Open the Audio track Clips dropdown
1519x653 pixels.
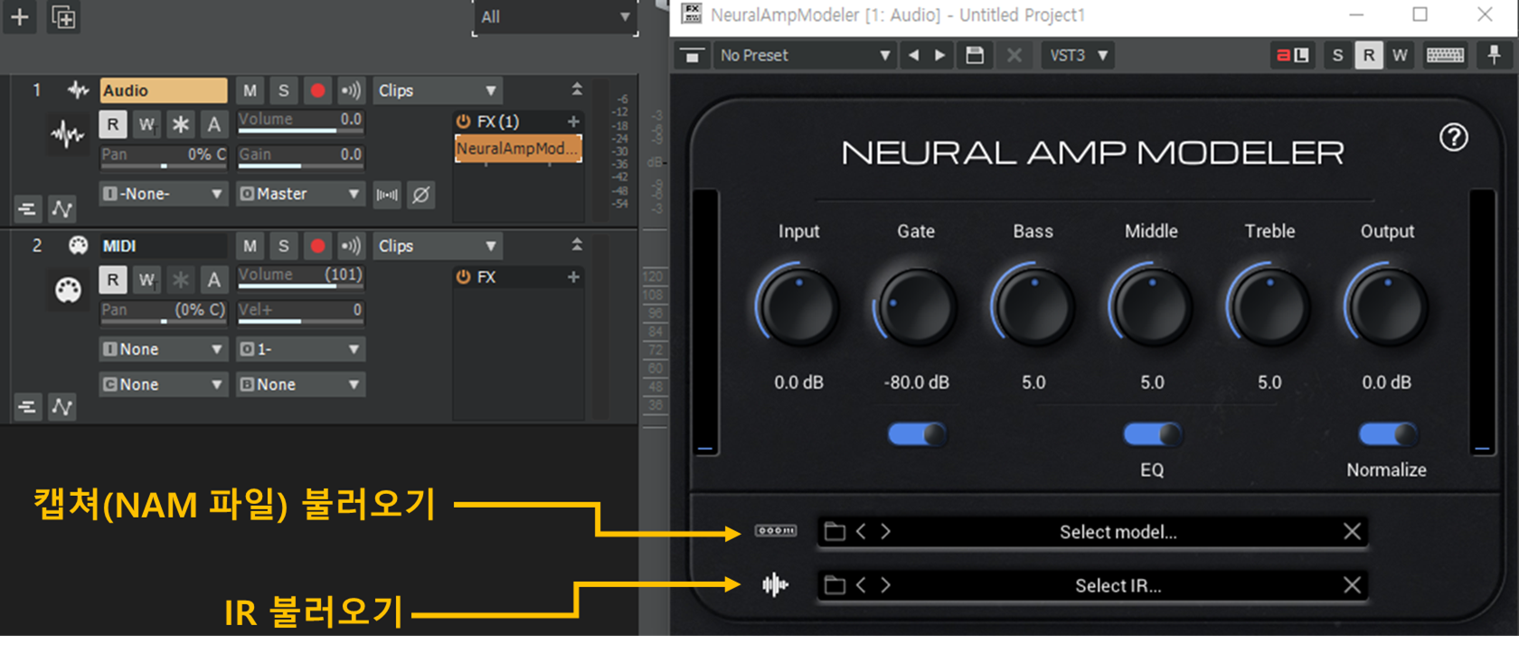click(438, 90)
